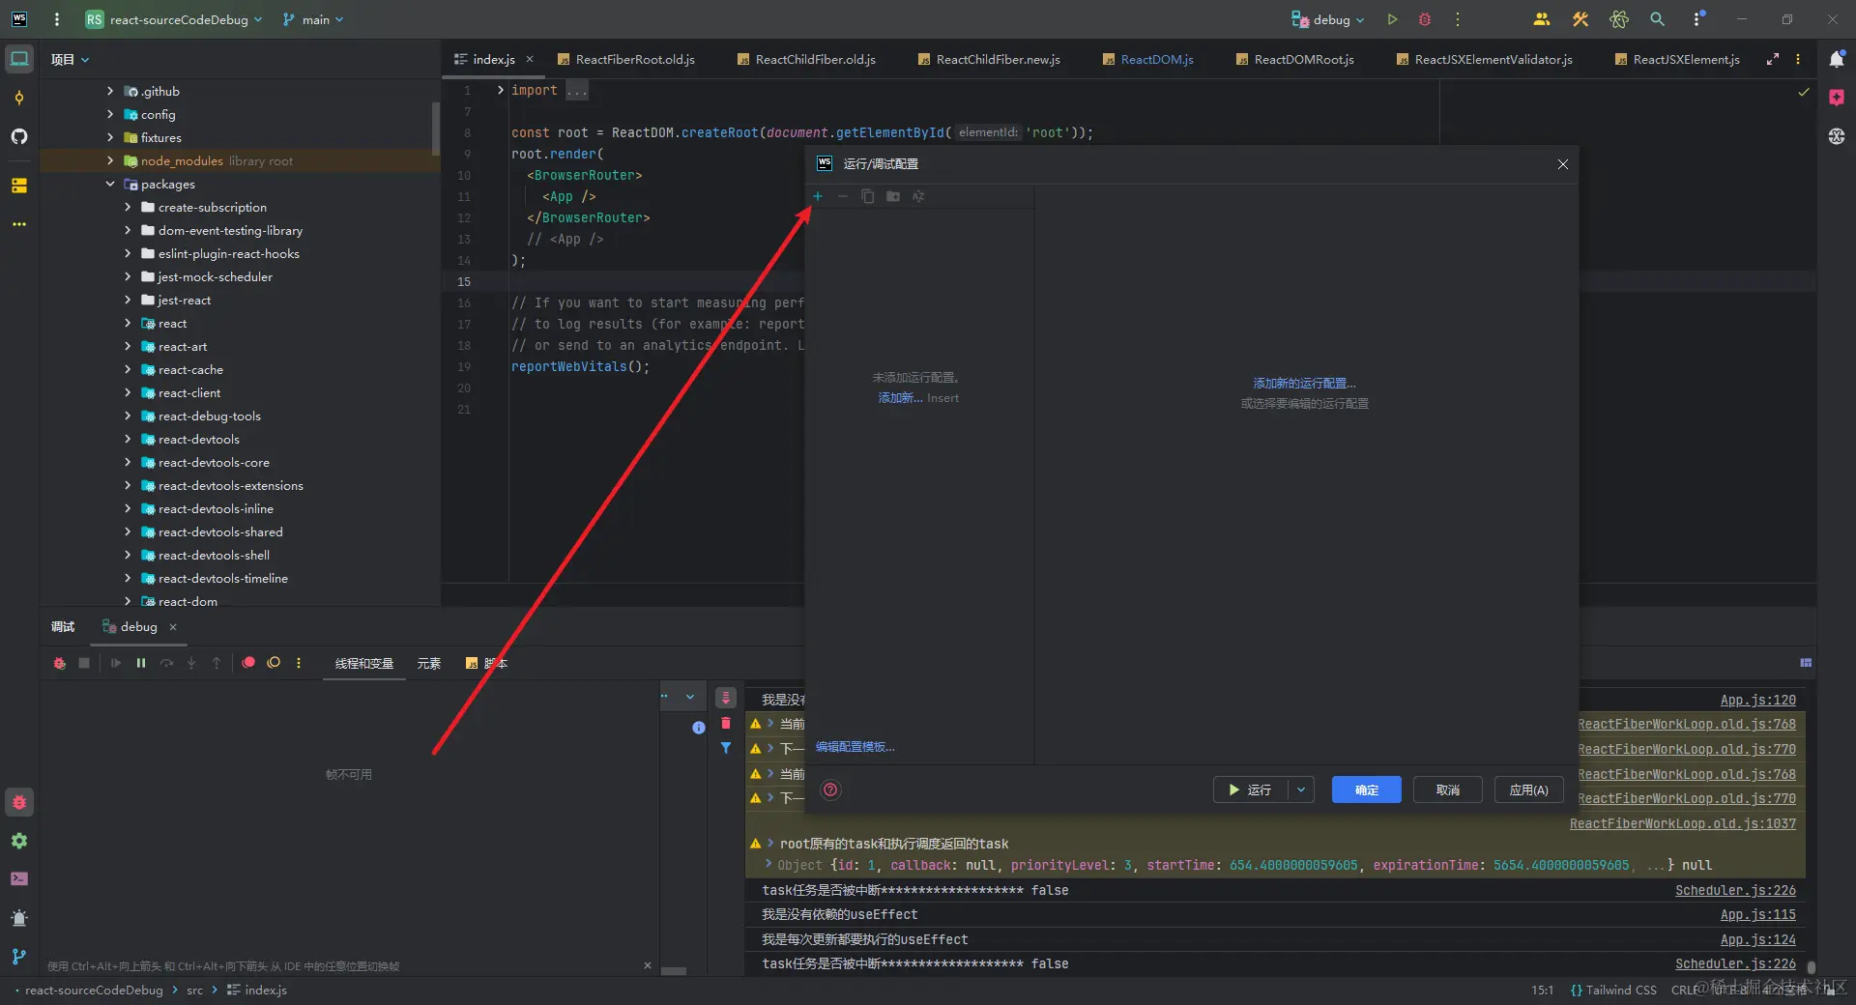Image resolution: width=1856 pixels, height=1005 pixels.
Task: Clear console trash icon
Action: coord(726,723)
